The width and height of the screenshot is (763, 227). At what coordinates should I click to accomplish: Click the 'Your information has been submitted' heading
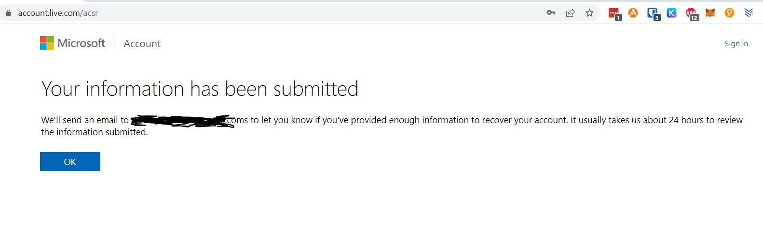[x=200, y=89]
